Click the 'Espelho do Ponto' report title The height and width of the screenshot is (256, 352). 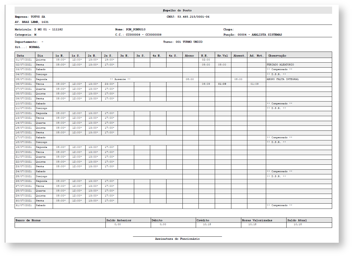point(177,10)
